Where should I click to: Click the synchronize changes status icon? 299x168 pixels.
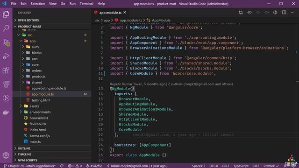[62, 166]
